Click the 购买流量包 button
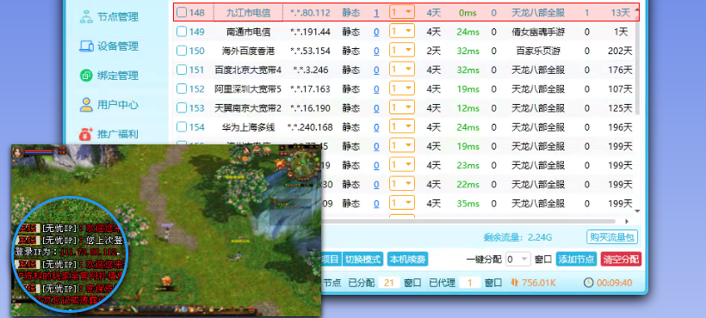Image resolution: width=706 pixels, height=318 pixels. (x=612, y=236)
